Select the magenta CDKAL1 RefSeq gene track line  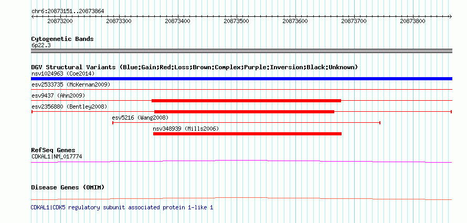[x=241, y=161]
